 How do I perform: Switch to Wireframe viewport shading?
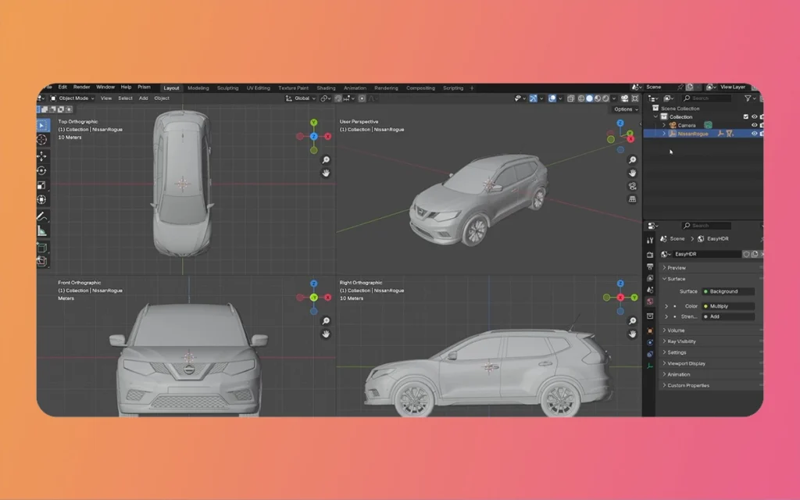[x=581, y=98]
